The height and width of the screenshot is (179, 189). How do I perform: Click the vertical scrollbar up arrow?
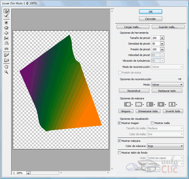coord(112,11)
